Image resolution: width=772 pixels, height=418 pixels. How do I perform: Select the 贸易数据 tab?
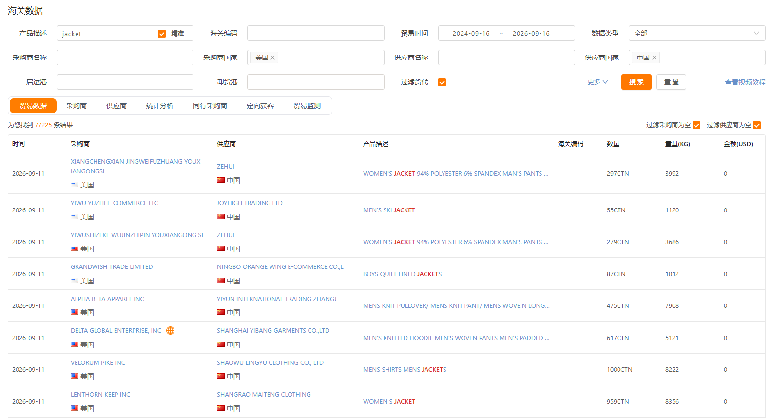[x=33, y=106]
